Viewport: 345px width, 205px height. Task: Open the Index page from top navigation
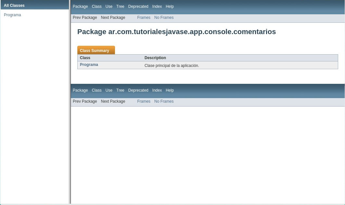157,6
